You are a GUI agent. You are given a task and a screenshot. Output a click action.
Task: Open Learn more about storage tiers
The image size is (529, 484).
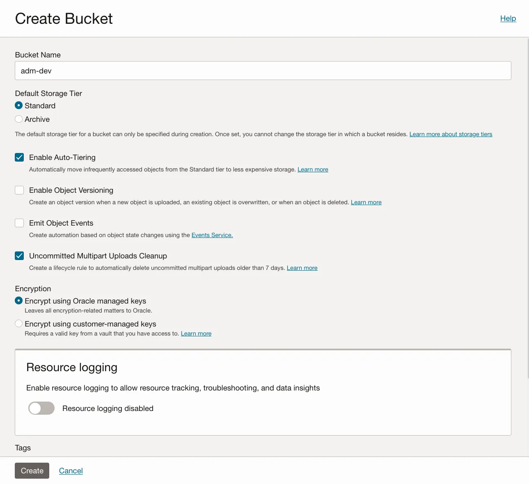[x=451, y=134]
